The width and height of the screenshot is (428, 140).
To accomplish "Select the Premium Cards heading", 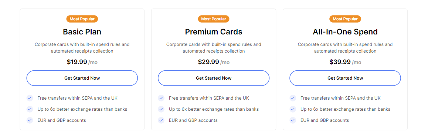I will point(214,32).
